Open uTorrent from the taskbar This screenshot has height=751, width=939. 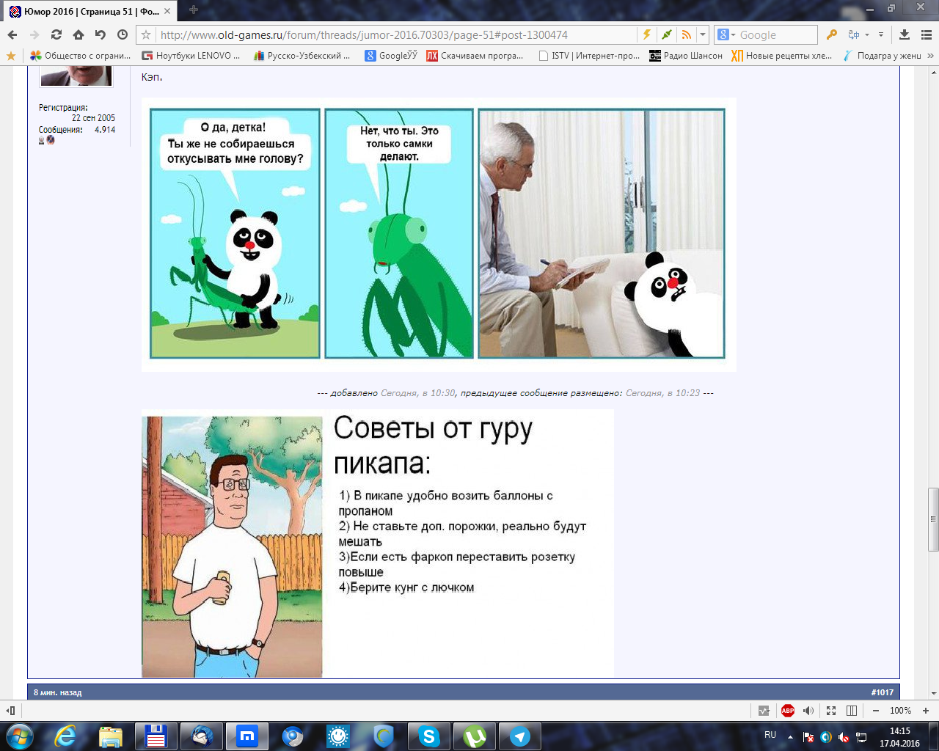tap(475, 736)
